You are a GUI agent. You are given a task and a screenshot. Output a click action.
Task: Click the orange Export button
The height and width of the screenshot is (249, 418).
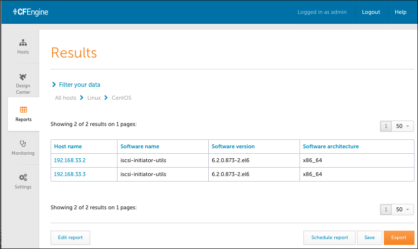[x=399, y=238]
